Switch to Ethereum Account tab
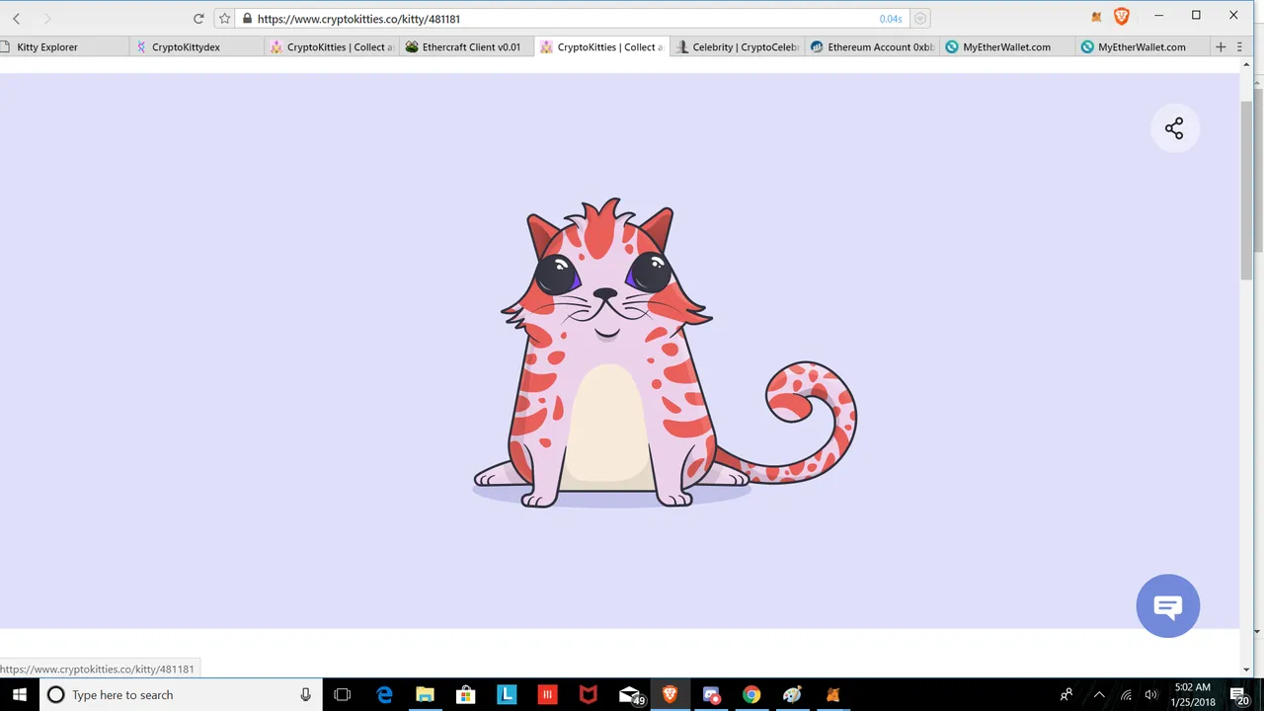Viewport: 1264px width, 711px height. [x=872, y=46]
